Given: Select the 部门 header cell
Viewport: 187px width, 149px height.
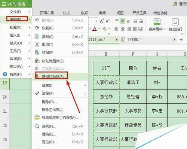Looking at the screenshot, I should (x=106, y=68).
